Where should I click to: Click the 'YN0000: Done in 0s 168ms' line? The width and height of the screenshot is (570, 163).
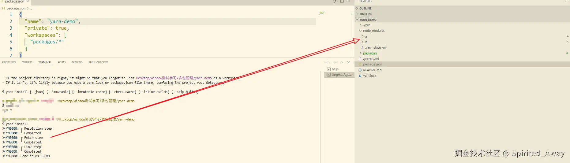26,156
